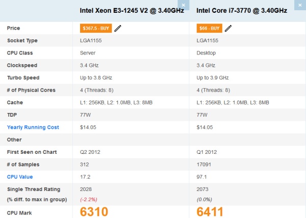Select the 2073 single thread rating
Viewport: 306px width, 218px height.
point(202,189)
